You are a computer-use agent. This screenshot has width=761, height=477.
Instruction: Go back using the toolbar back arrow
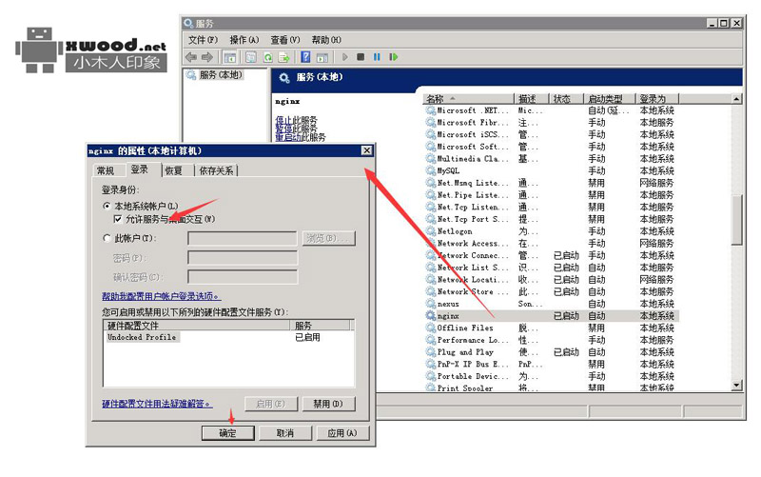point(191,57)
